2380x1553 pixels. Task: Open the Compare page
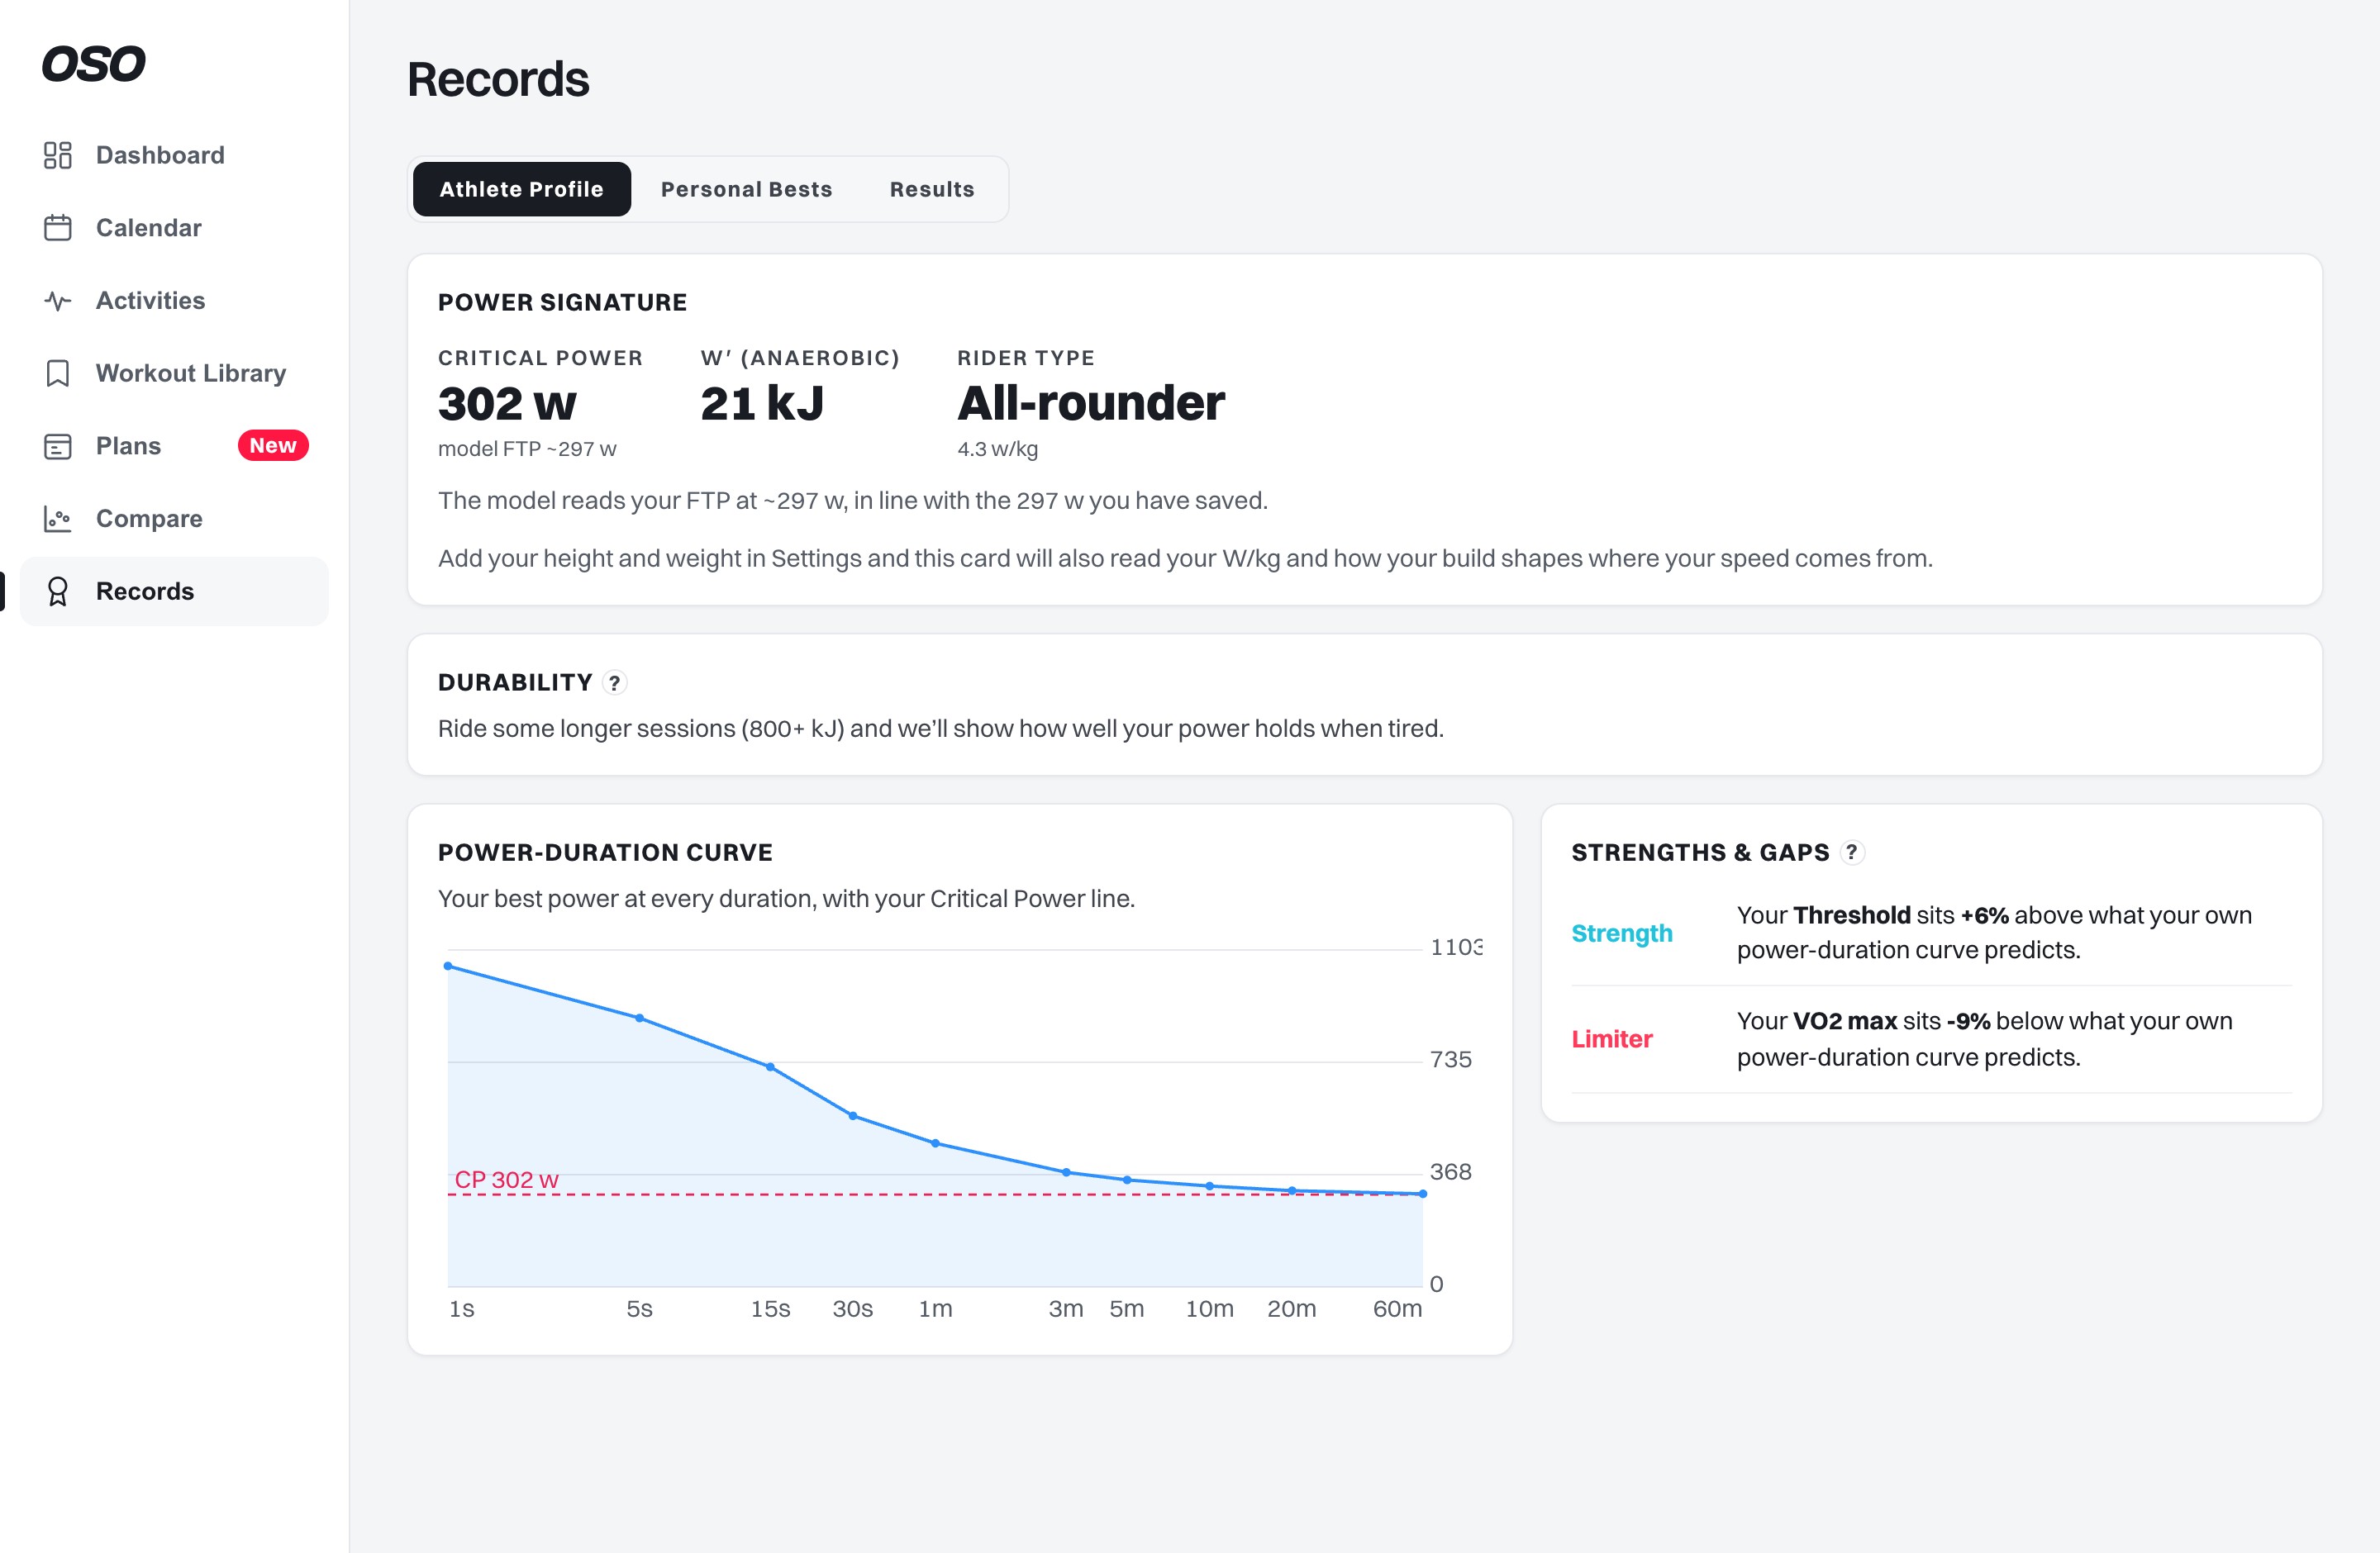[x=174, y=519]
